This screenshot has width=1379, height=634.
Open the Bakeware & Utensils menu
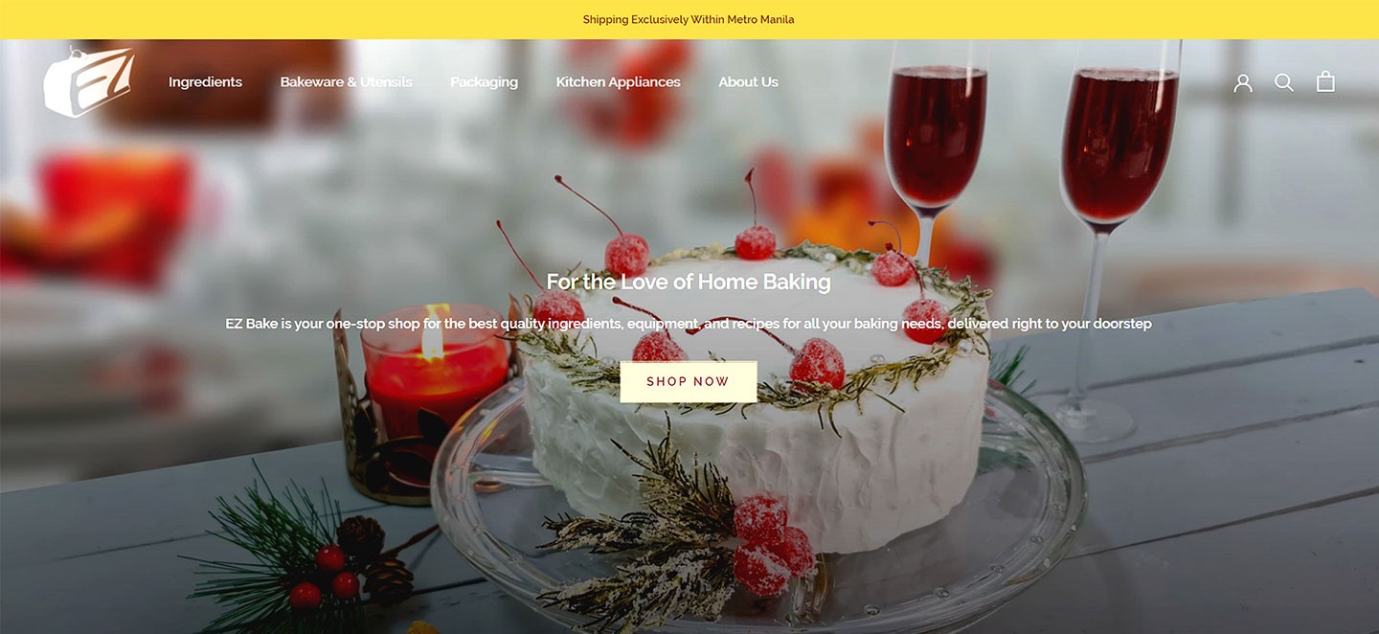[346, 82]
